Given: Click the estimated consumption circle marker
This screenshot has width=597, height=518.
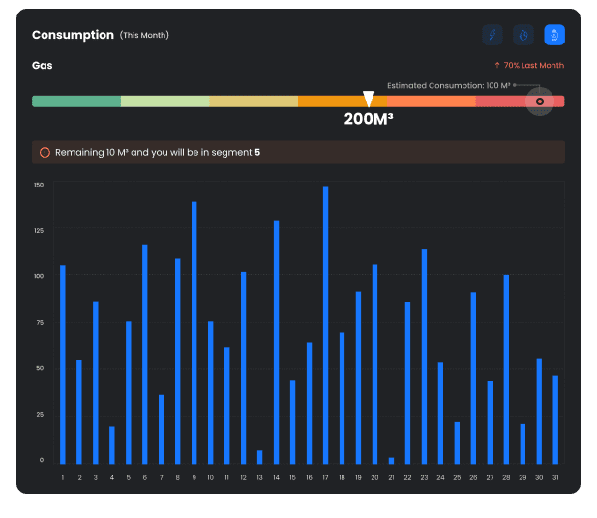Looking at the screenshot, I should point(540,101).
